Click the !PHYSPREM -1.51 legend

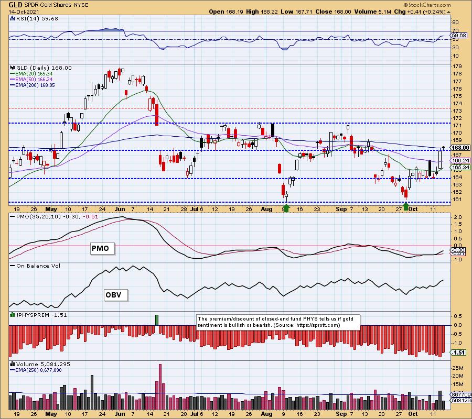coord(41,315)
